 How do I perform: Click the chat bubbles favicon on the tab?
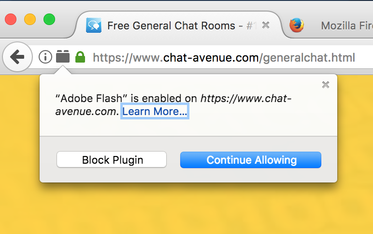(93, 26)
